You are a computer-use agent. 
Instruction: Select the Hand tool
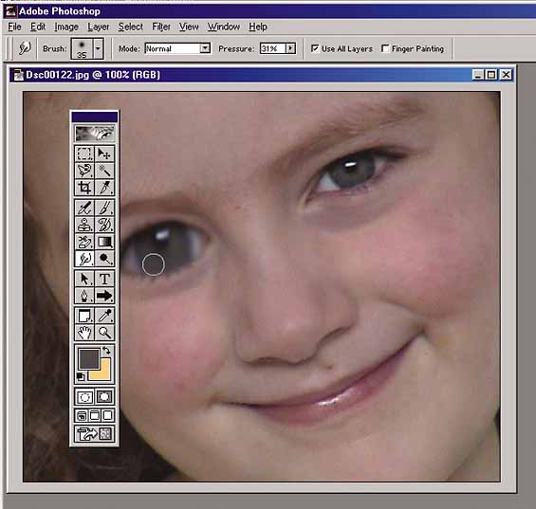pyautogui.click(x=84, y=333)
